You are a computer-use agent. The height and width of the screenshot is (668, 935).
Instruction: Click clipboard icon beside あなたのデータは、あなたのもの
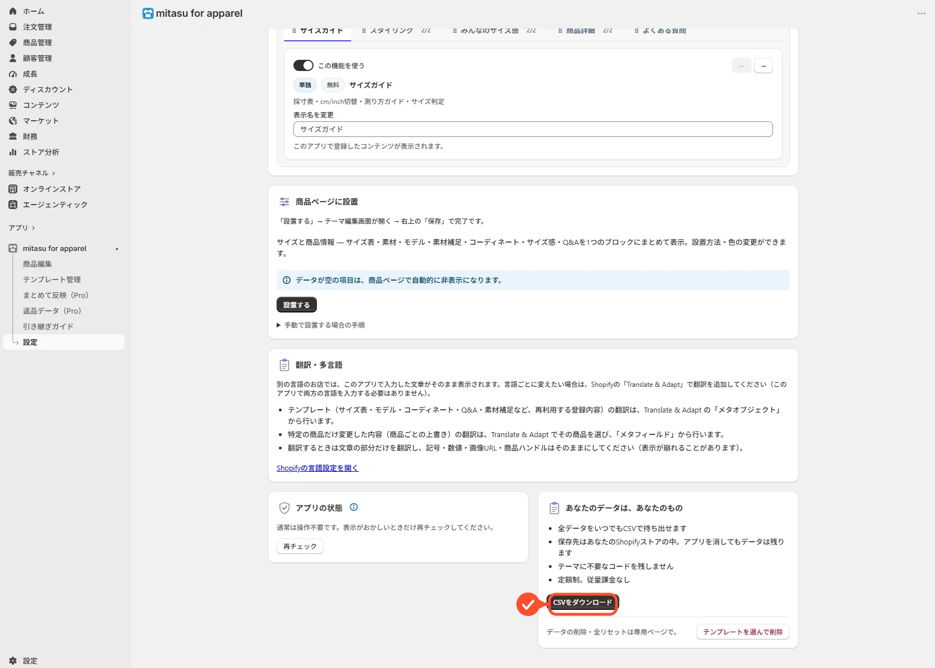point(554,508)
